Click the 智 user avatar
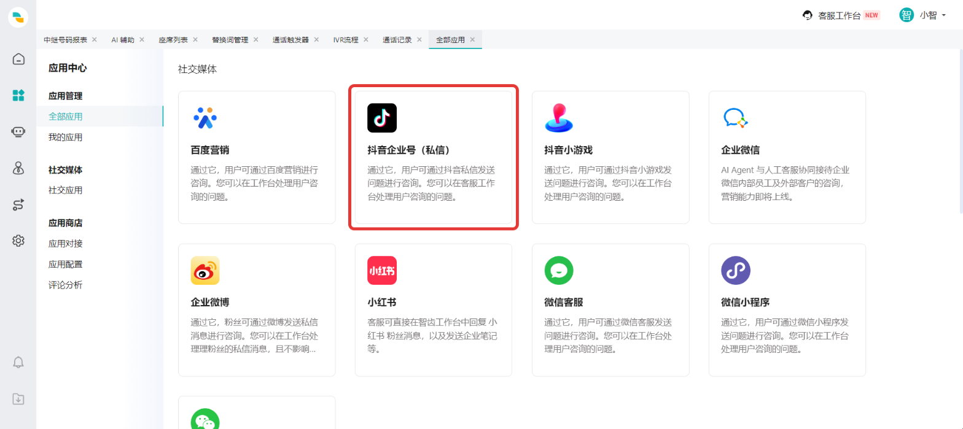 click(x=906, y=15)
